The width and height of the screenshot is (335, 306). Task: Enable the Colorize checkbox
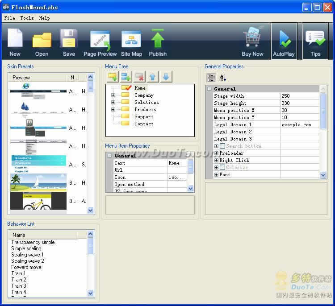tap(222, 167)
